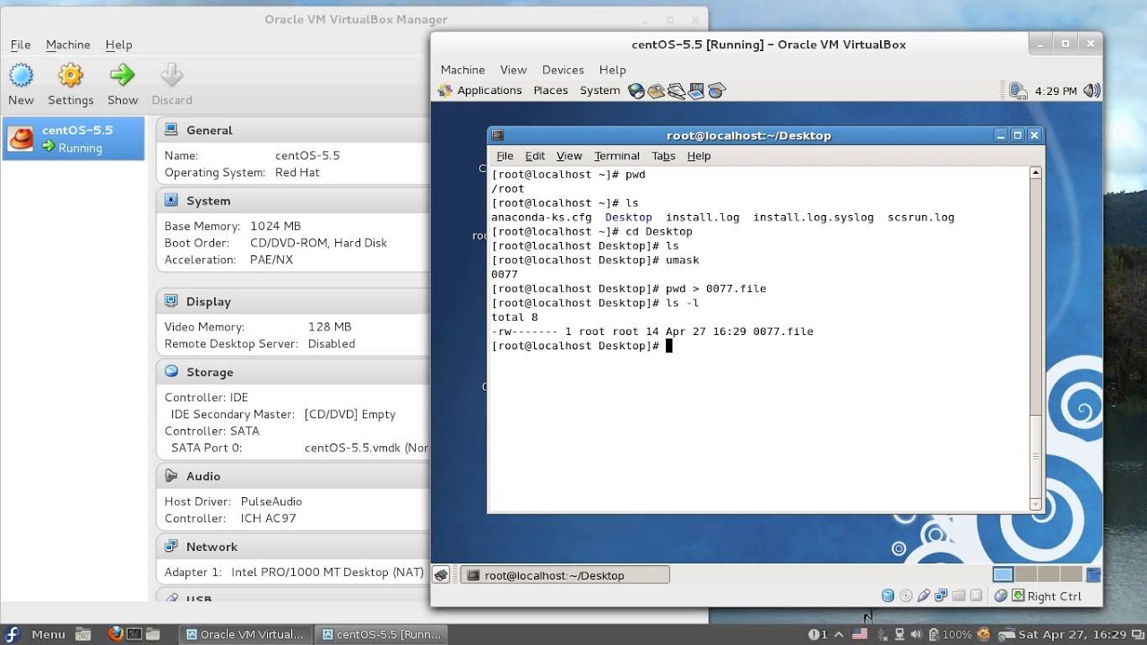Open View menu in centOS VM window
The image size is (1147, 645).
pos(513,70)
